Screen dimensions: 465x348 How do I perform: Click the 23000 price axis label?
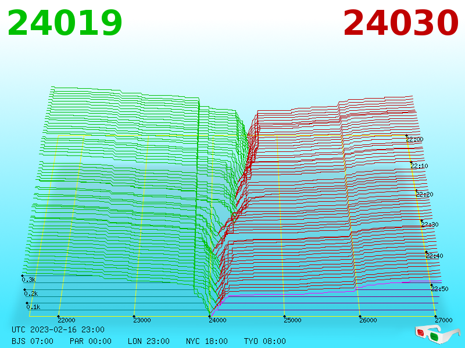142,320
